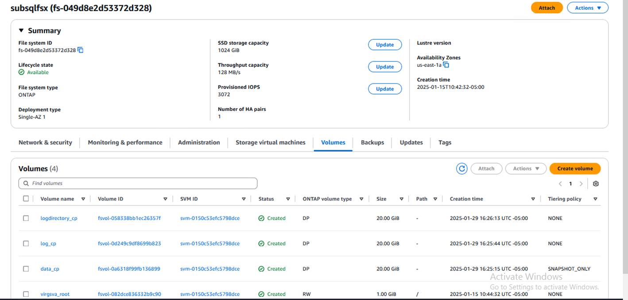Click the Create volume button
The width and height of the screenshot is (628, 300).
click(575, 169)
